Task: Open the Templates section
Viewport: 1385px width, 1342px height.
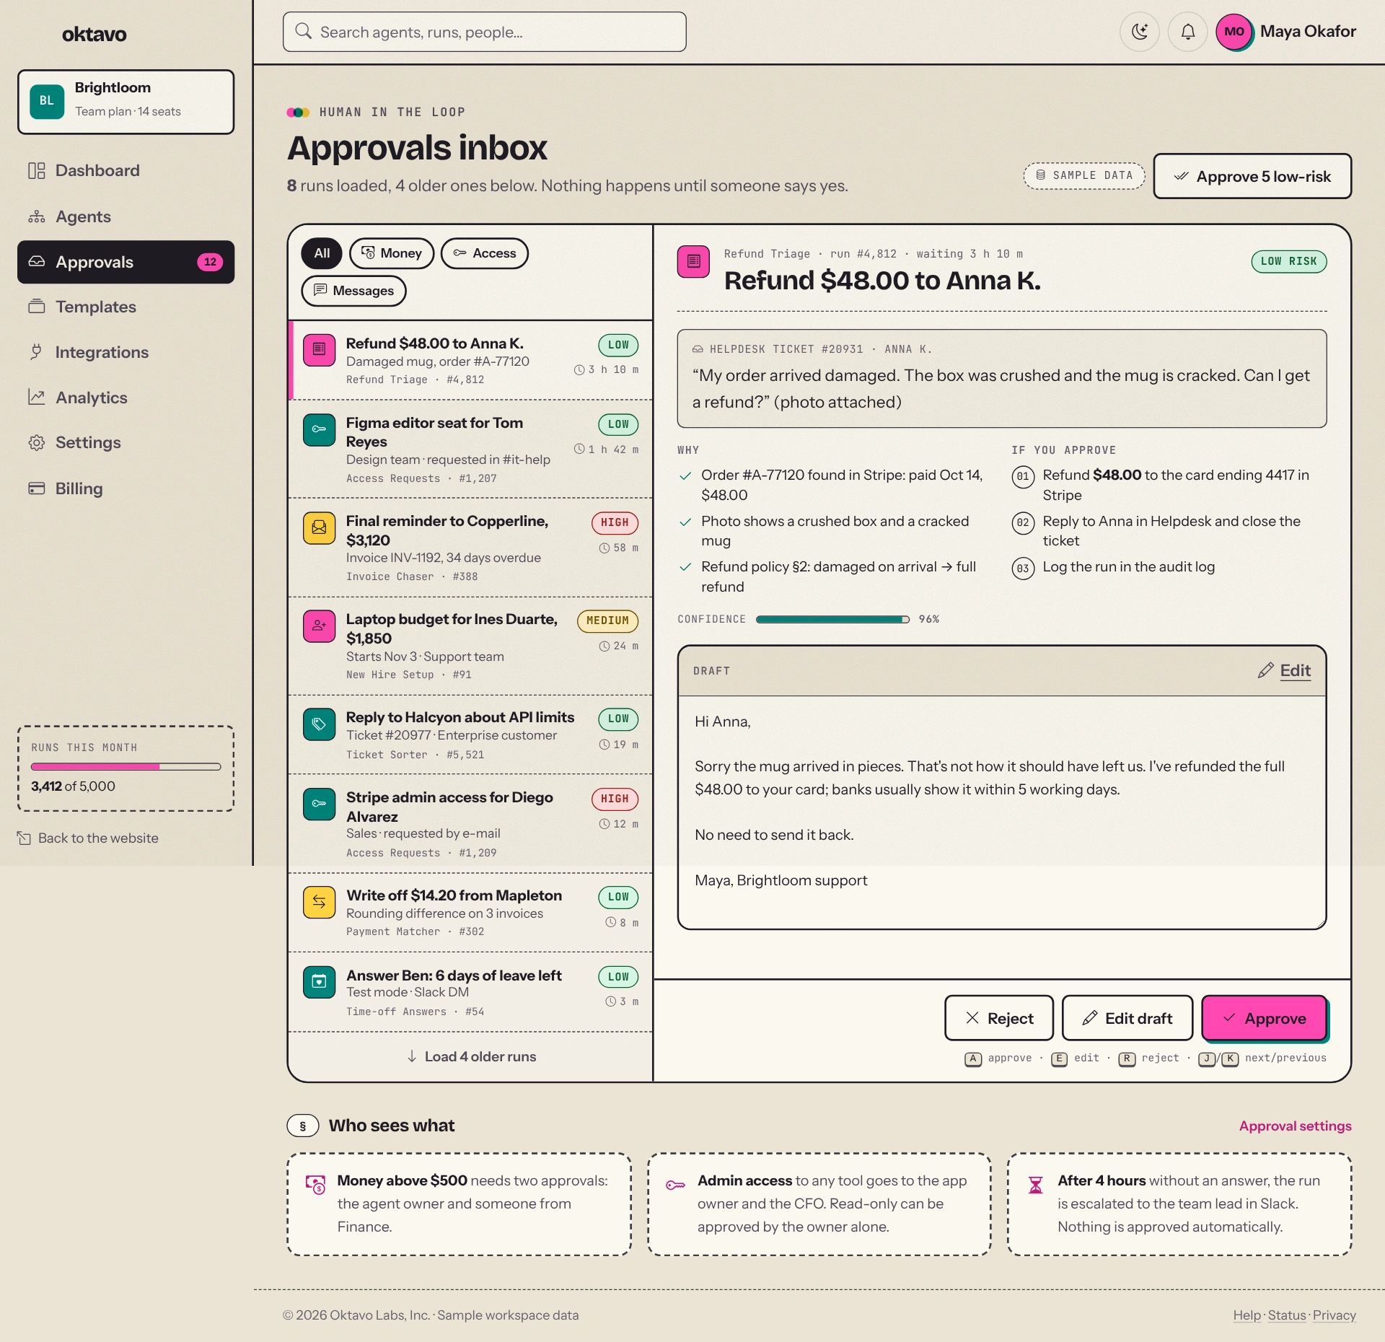Action: pyautogui.click(x=126, y=307)
